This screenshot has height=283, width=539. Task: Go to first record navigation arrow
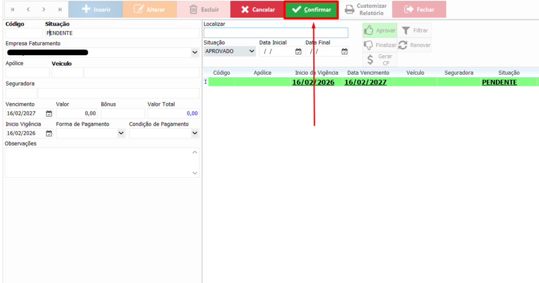(13, 9)
